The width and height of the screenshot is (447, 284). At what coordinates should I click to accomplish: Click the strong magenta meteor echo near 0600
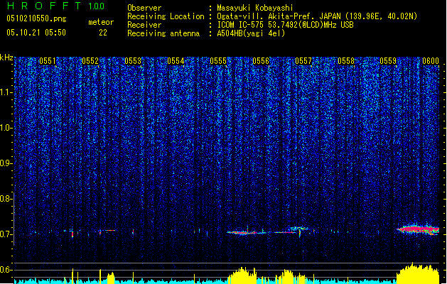[418, 229]
